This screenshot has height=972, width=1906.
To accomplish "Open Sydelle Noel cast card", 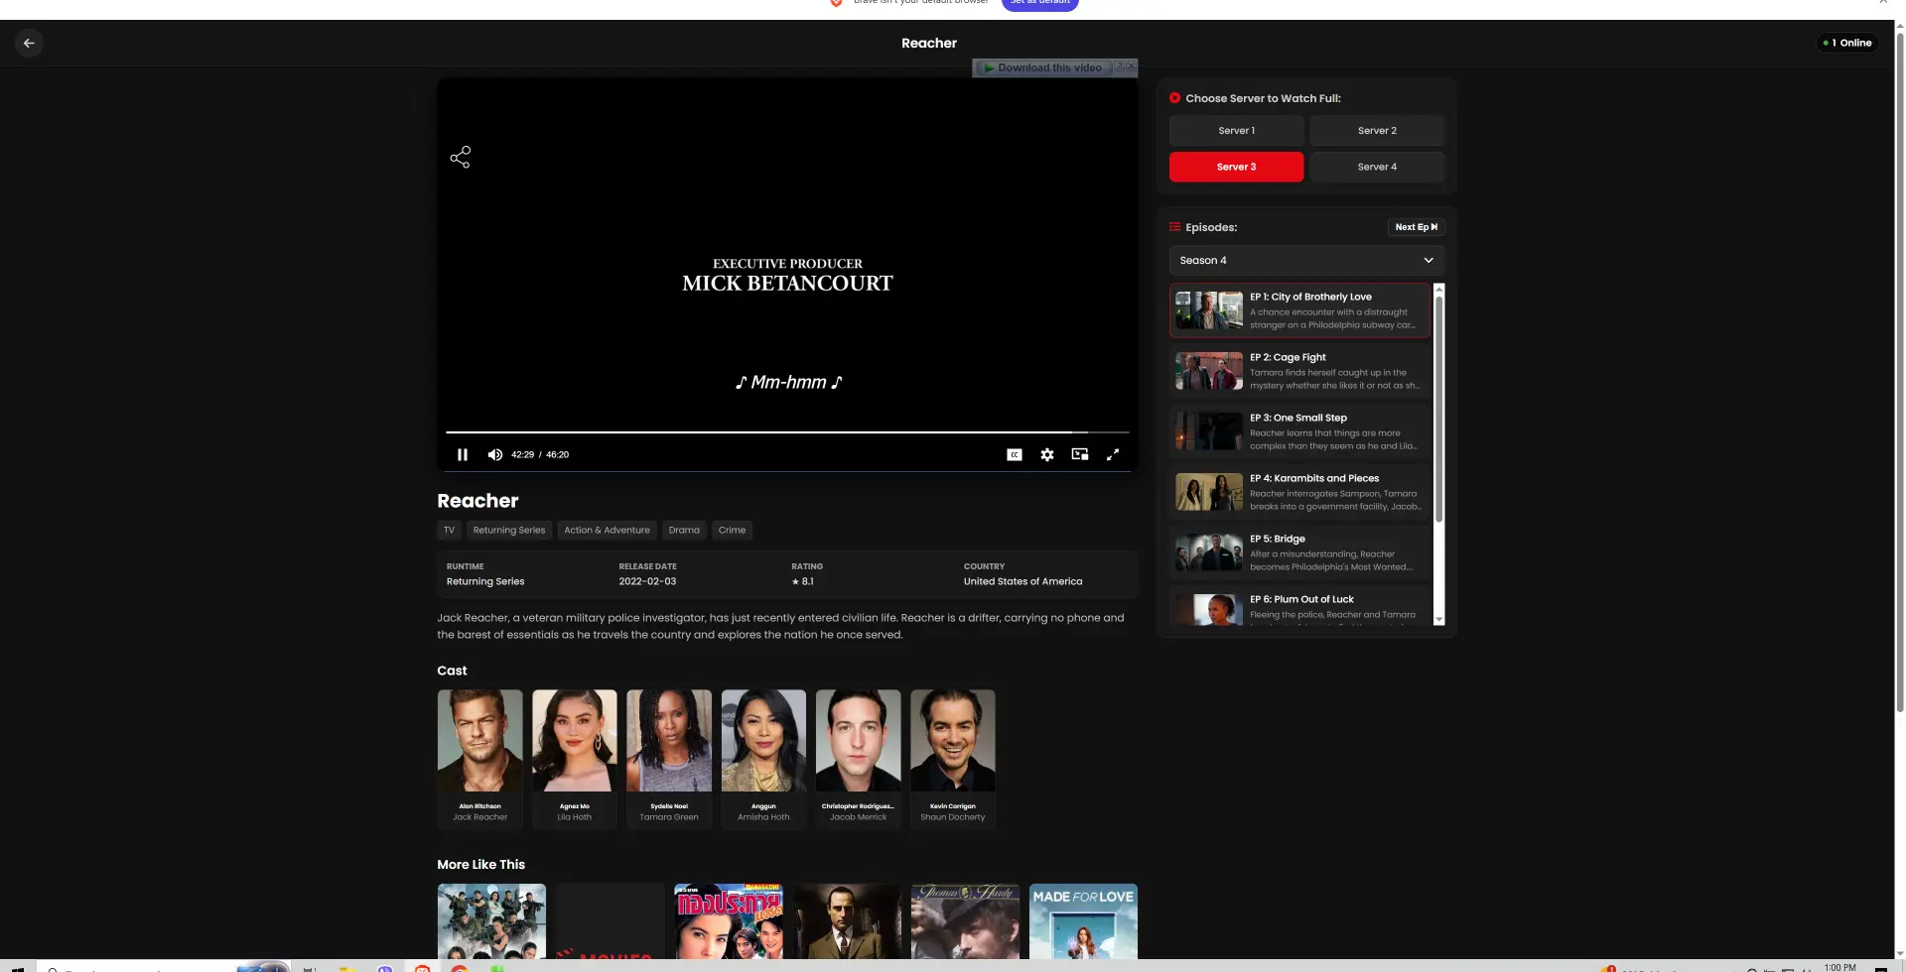I will click(x=669, y=759).
